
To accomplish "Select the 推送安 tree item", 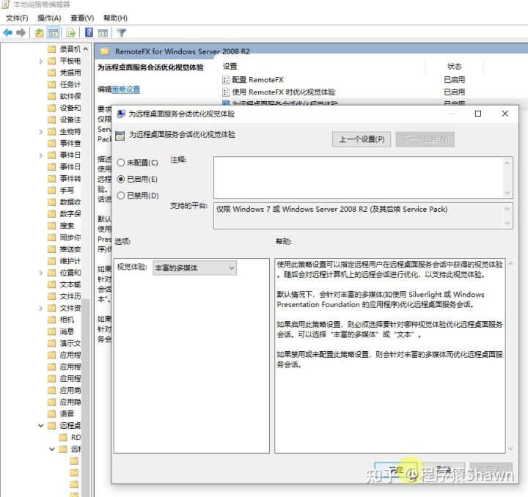I will pyautogui.click(x=70, y=249).
